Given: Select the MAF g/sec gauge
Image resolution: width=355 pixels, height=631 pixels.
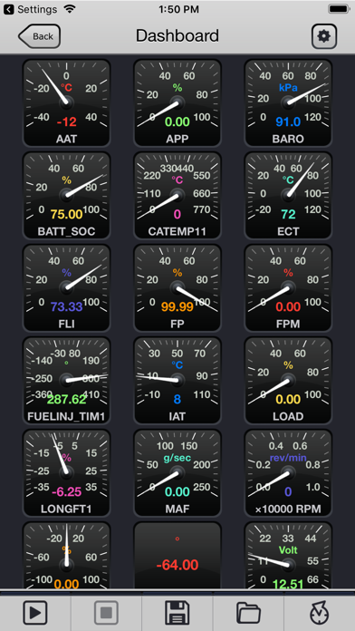Looking at the screenshot, I should pyautogui.click(x=177, y=473).
